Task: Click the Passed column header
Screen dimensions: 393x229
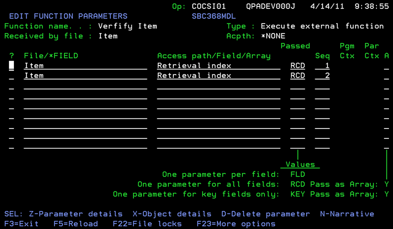Action: 295,46
